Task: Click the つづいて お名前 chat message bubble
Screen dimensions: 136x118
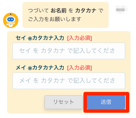Action: (x=65, y=15)
